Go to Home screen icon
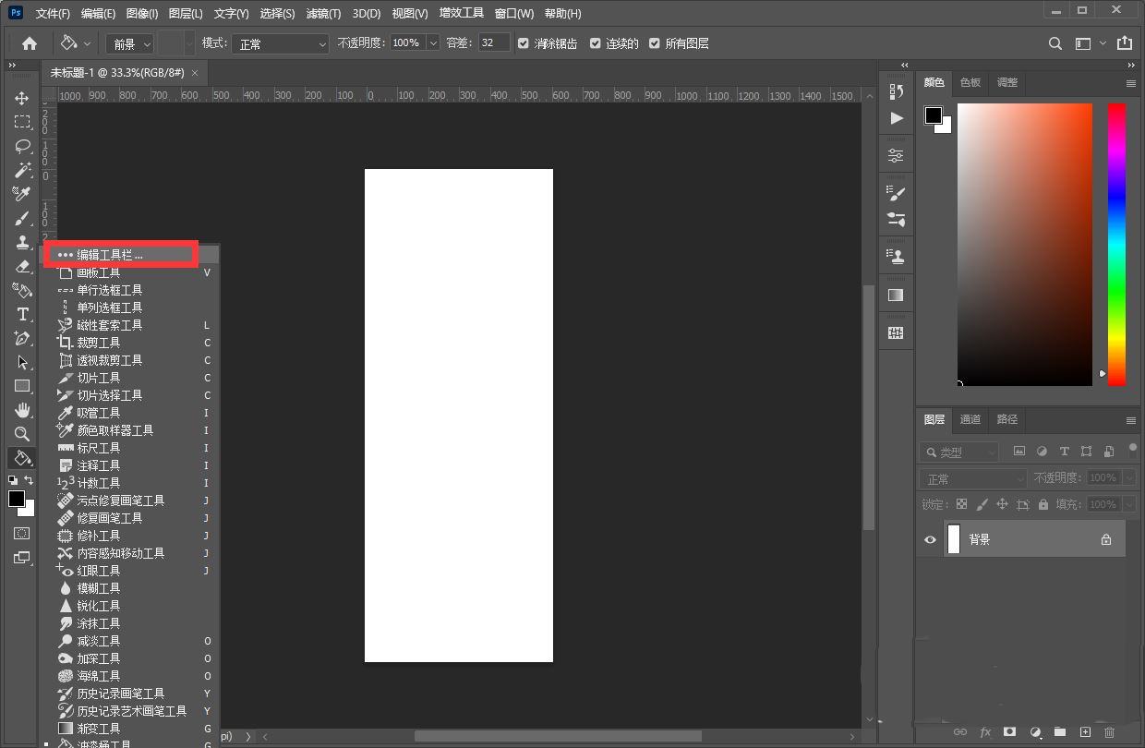The height and width of the screenshot is (748, 1145). pos(30,43)
